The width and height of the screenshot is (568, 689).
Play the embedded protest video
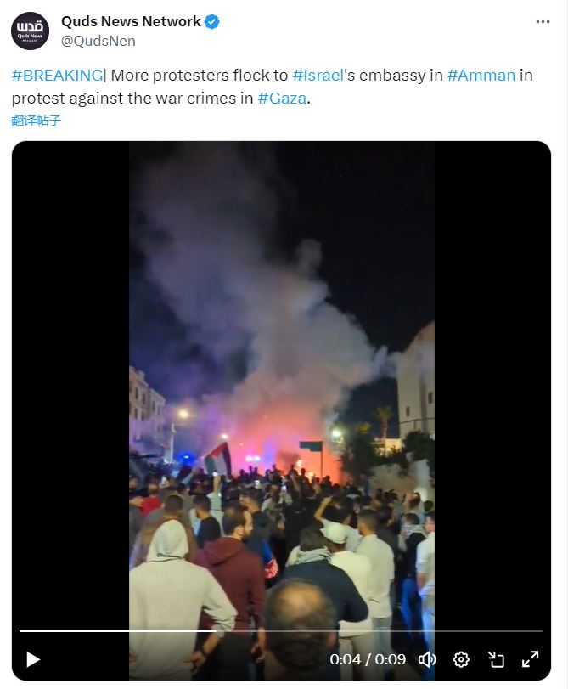tap(33, 659)
